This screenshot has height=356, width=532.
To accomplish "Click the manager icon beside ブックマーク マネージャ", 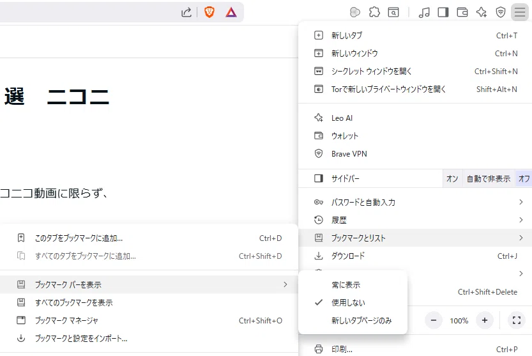I will tap(21, 320).
